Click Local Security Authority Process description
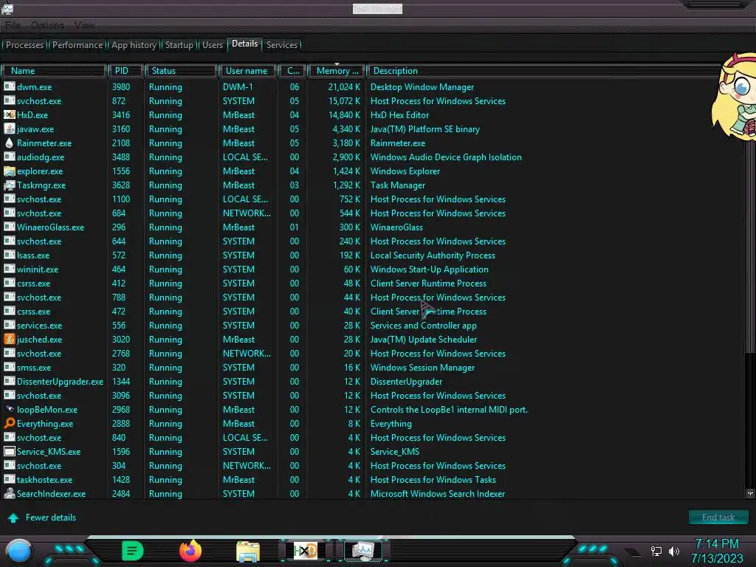 pyautogui.click(x=433, y=255)
